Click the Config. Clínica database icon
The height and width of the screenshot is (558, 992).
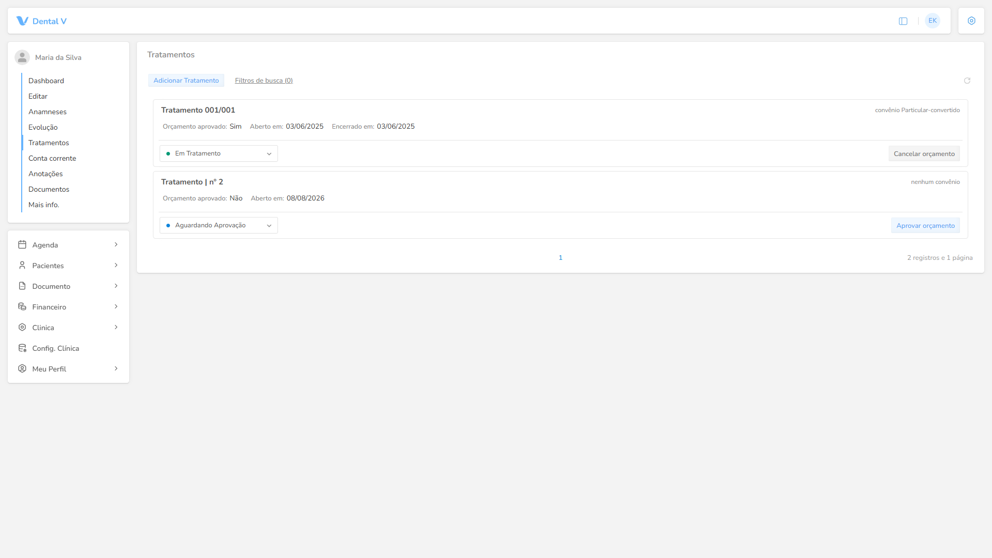(x=22, y=348)
